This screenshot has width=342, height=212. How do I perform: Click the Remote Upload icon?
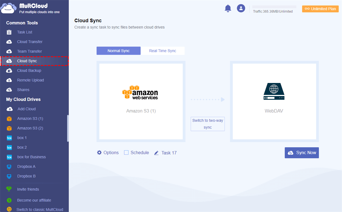tap(9, 80)
